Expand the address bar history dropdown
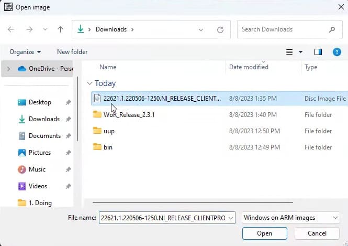 (x=201, y=30)
